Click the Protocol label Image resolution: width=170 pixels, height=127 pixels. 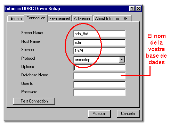pos(28,58)
